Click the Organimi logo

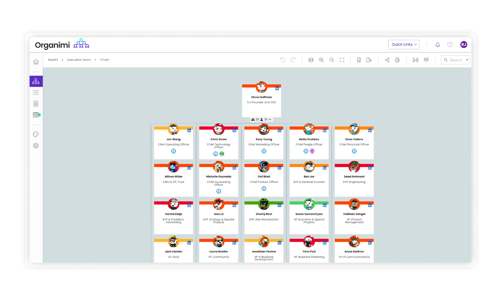click(62, 45)
